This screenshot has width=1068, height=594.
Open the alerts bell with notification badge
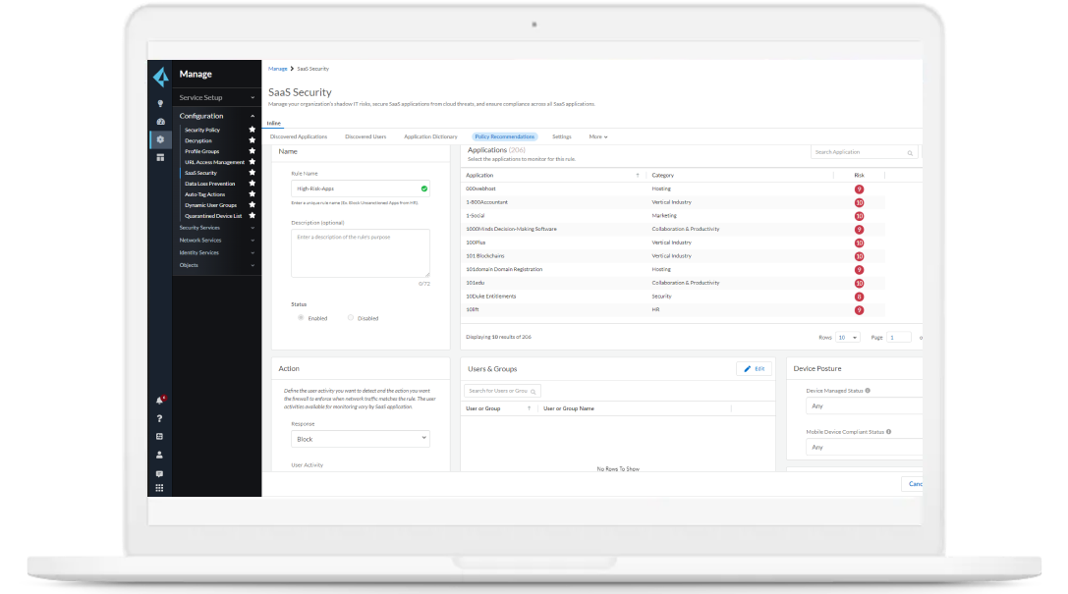pyautogui.click(x=159, y=401)
